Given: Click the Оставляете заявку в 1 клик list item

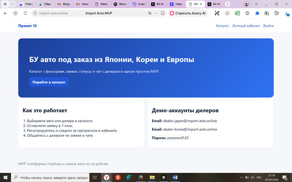Looking at the screenshot, I should click(50, 126).
